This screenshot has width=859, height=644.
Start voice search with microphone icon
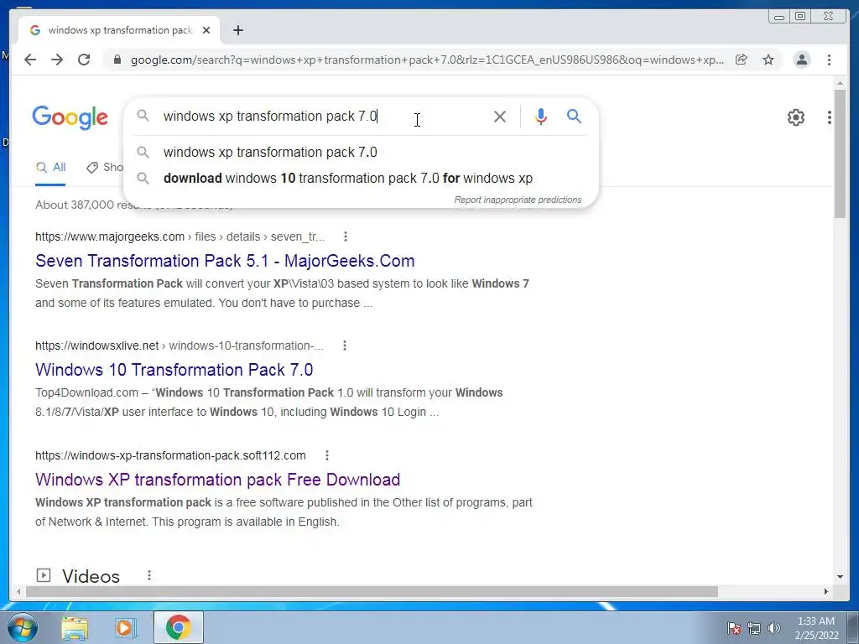point(541,116)
